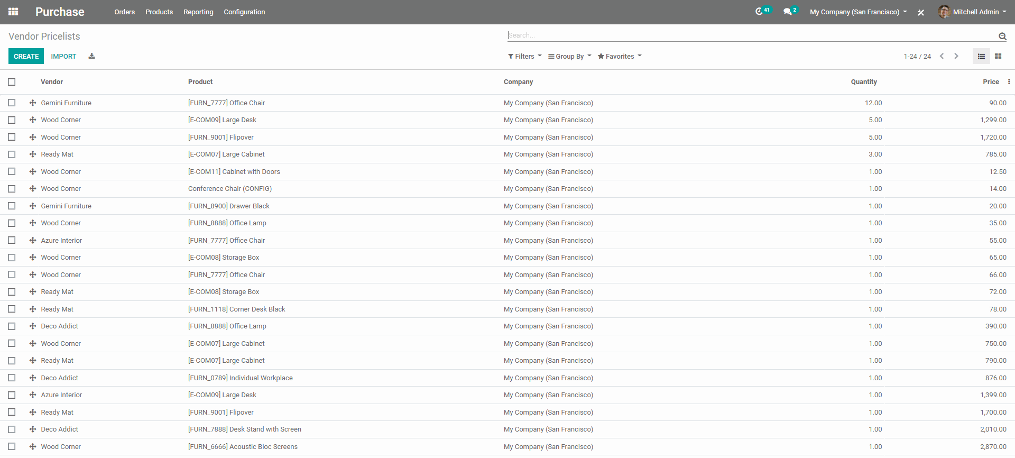Sort by Product column header
Viewport: 1015px width, 458px height.
200,82
